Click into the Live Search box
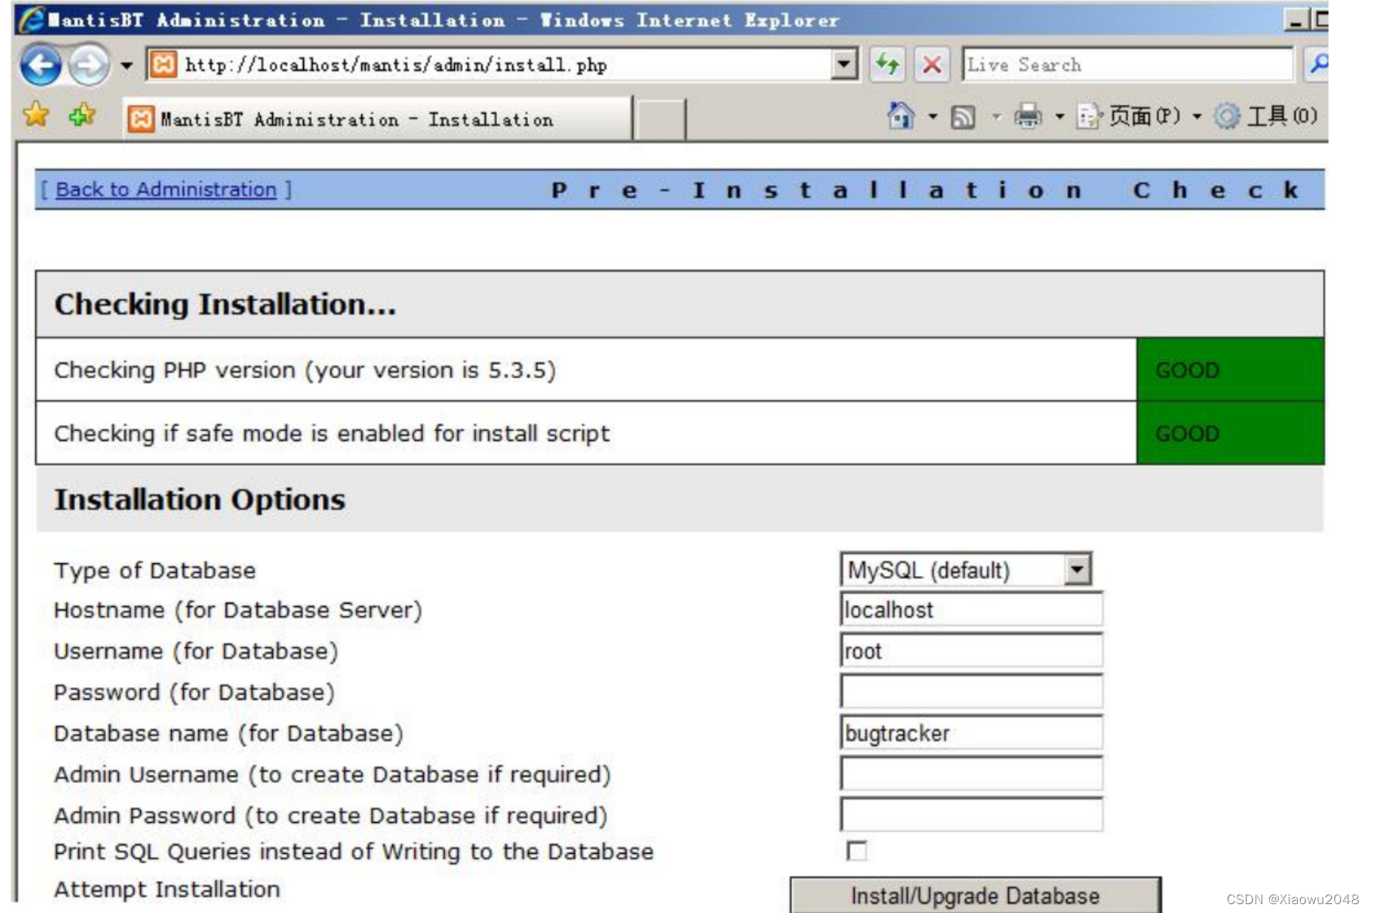1373x913 pixels. pyautogui.click(x=1127, y=64)
